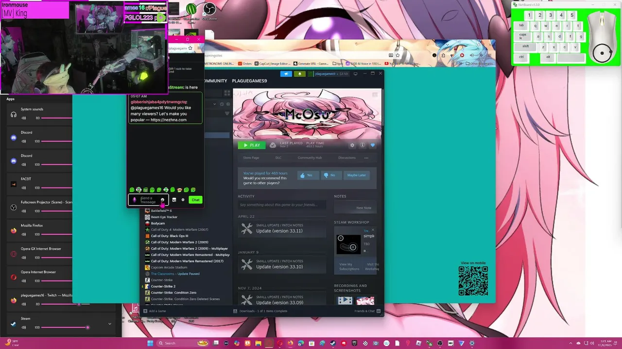Screen dimensions: 622x349
Task: Toggle Steam library grid view icon
Action: pos(227,93)
